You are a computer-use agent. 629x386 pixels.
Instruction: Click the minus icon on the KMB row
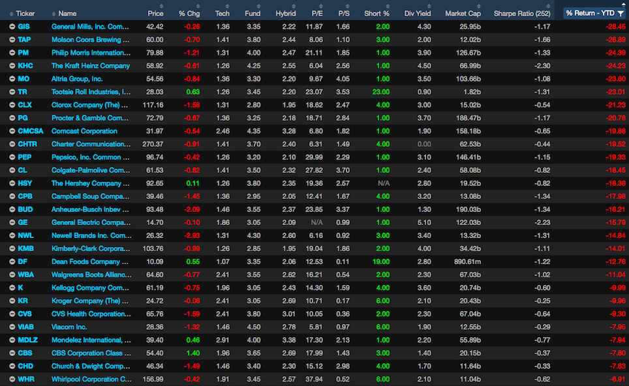[12, 248]
